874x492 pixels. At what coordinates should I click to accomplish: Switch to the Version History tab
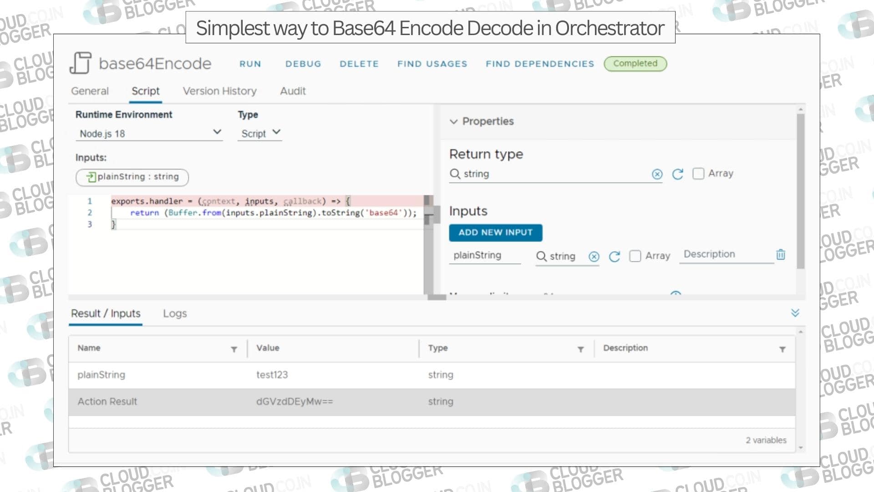tap(219, 91)
